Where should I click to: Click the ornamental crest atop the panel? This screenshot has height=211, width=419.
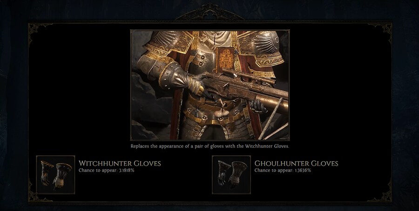(210, 12)
